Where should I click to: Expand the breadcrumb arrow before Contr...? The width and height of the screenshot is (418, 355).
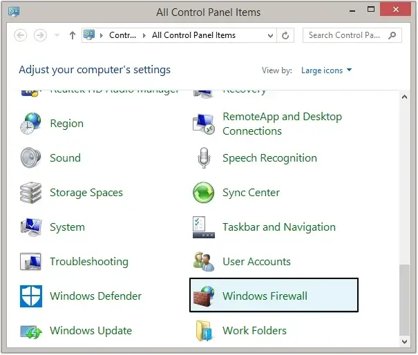tap(102, 35)
